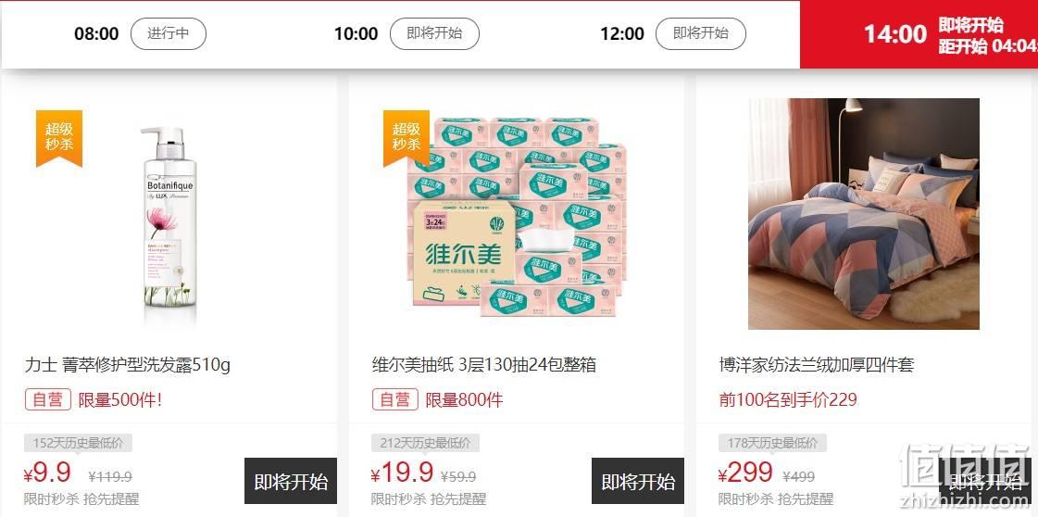Screen dimensions: 1038x517
Task: Click 即将开始 pill next to 12:00
Action: 700,33
